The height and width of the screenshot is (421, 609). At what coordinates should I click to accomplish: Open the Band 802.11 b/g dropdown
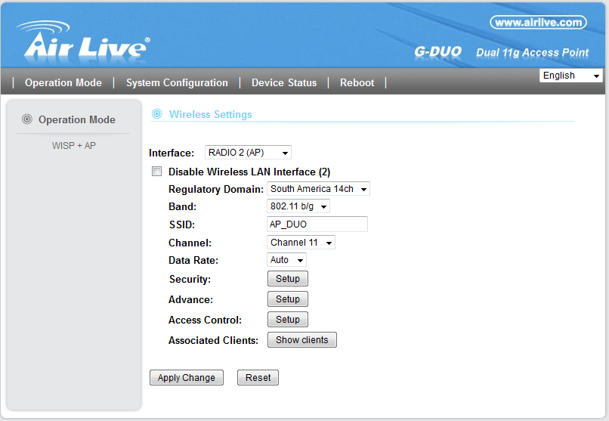[x=298, y=206]
